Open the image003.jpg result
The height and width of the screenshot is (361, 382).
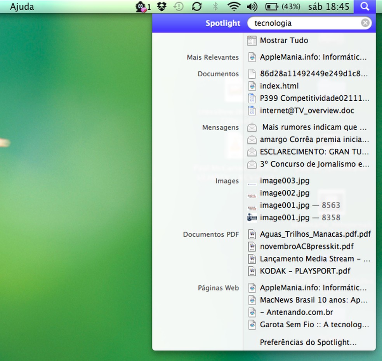pyautogui.click(x=285, y=180)
